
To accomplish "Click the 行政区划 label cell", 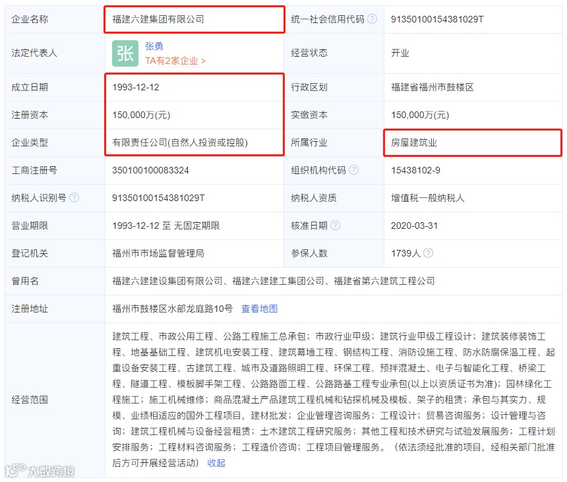I will (x=334, y=87).
